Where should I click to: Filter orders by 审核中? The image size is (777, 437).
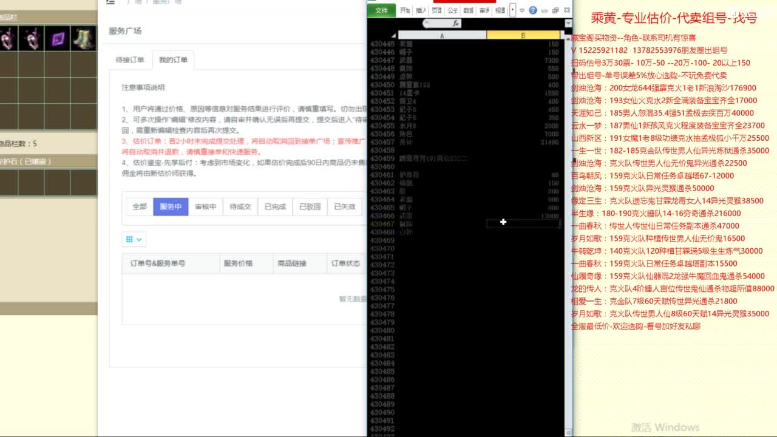pyautogui.click(x=206, y=206)
